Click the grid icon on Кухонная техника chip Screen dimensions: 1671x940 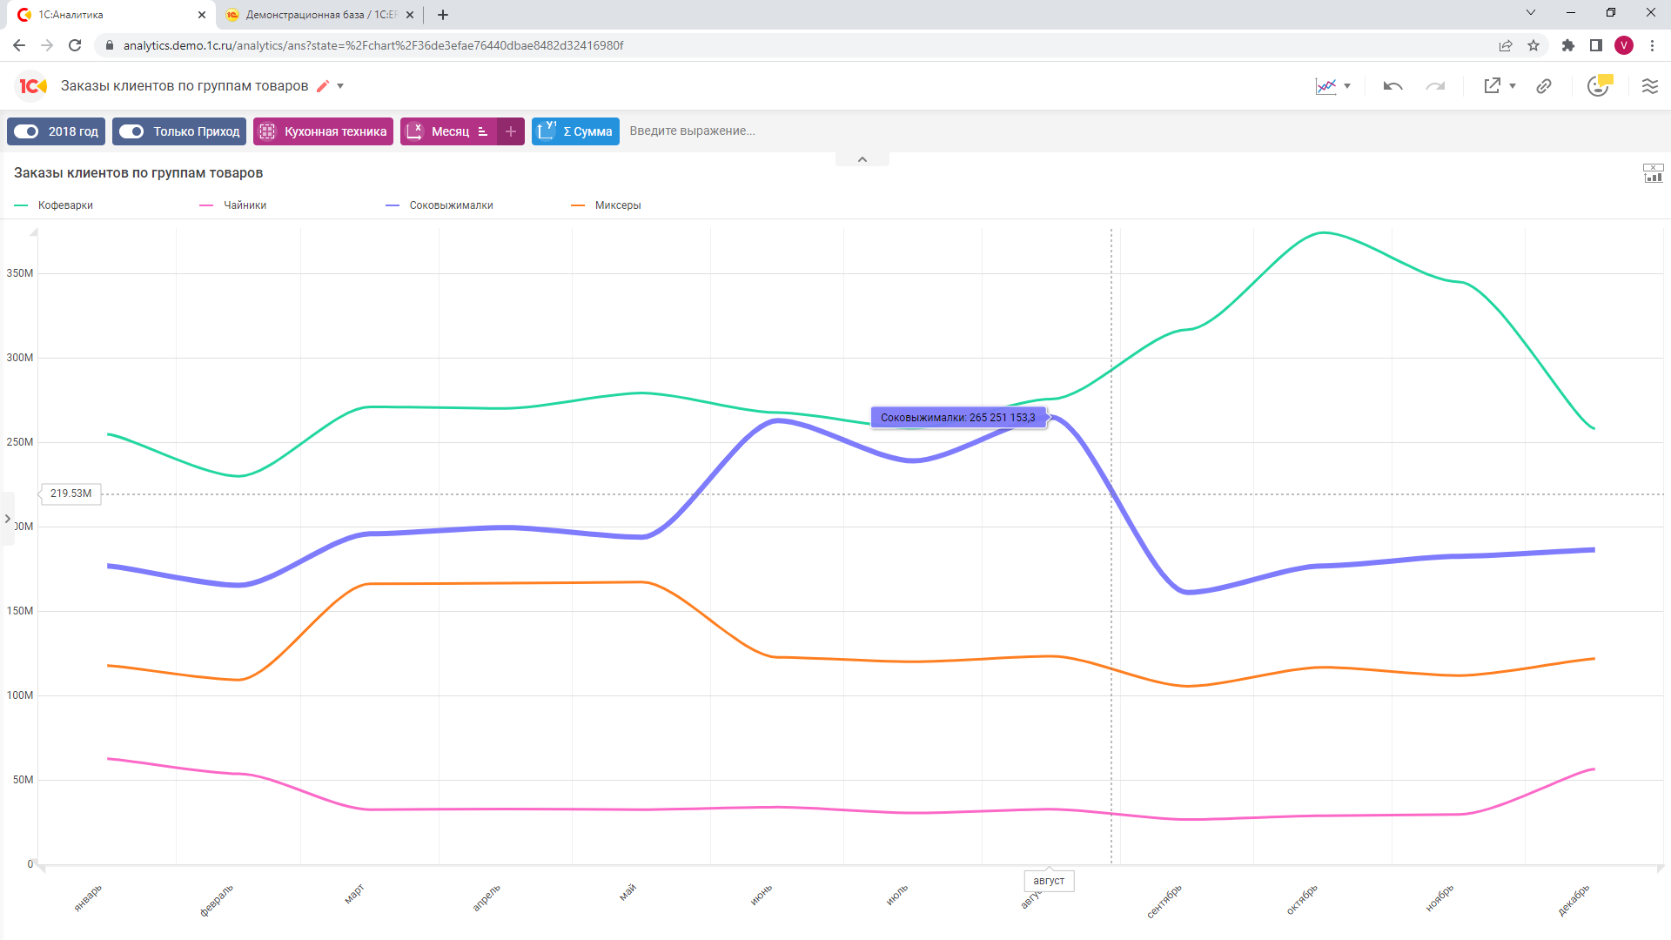[x=268, y=131]
